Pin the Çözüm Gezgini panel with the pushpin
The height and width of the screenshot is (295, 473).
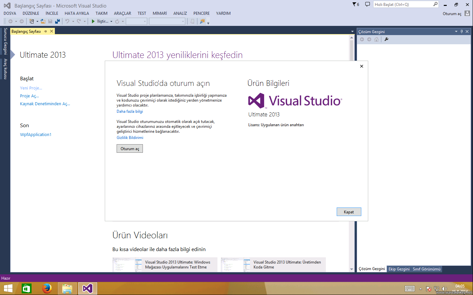(x=462, y=31)
